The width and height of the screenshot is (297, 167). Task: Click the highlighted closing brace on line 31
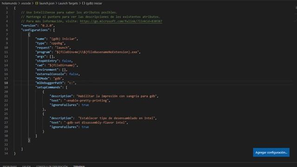click(29, 140)
